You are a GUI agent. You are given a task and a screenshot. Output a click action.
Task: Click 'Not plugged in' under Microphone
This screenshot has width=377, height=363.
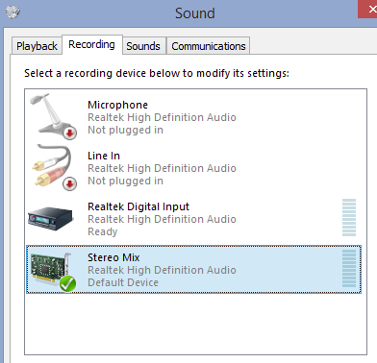[x=125, y=130]
